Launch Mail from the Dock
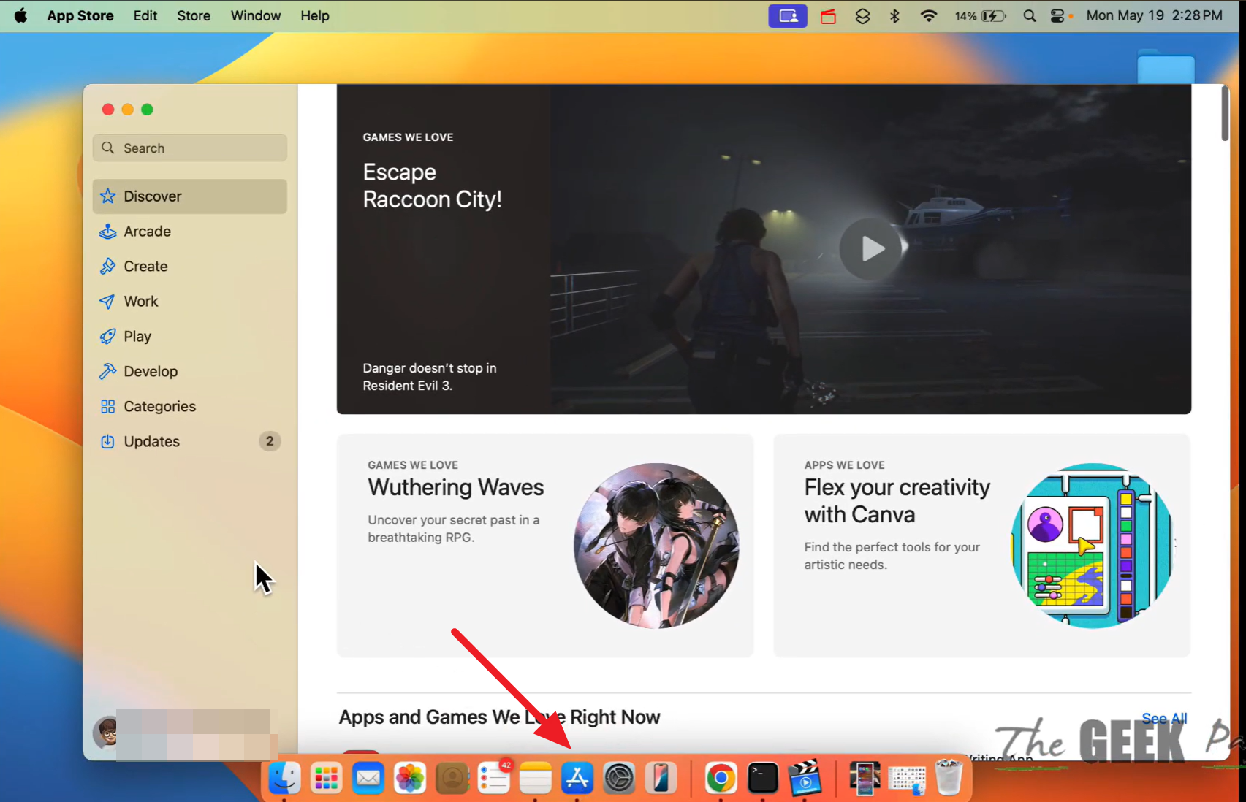Viewport: 1246px width, 802px height. pos(368,779)
